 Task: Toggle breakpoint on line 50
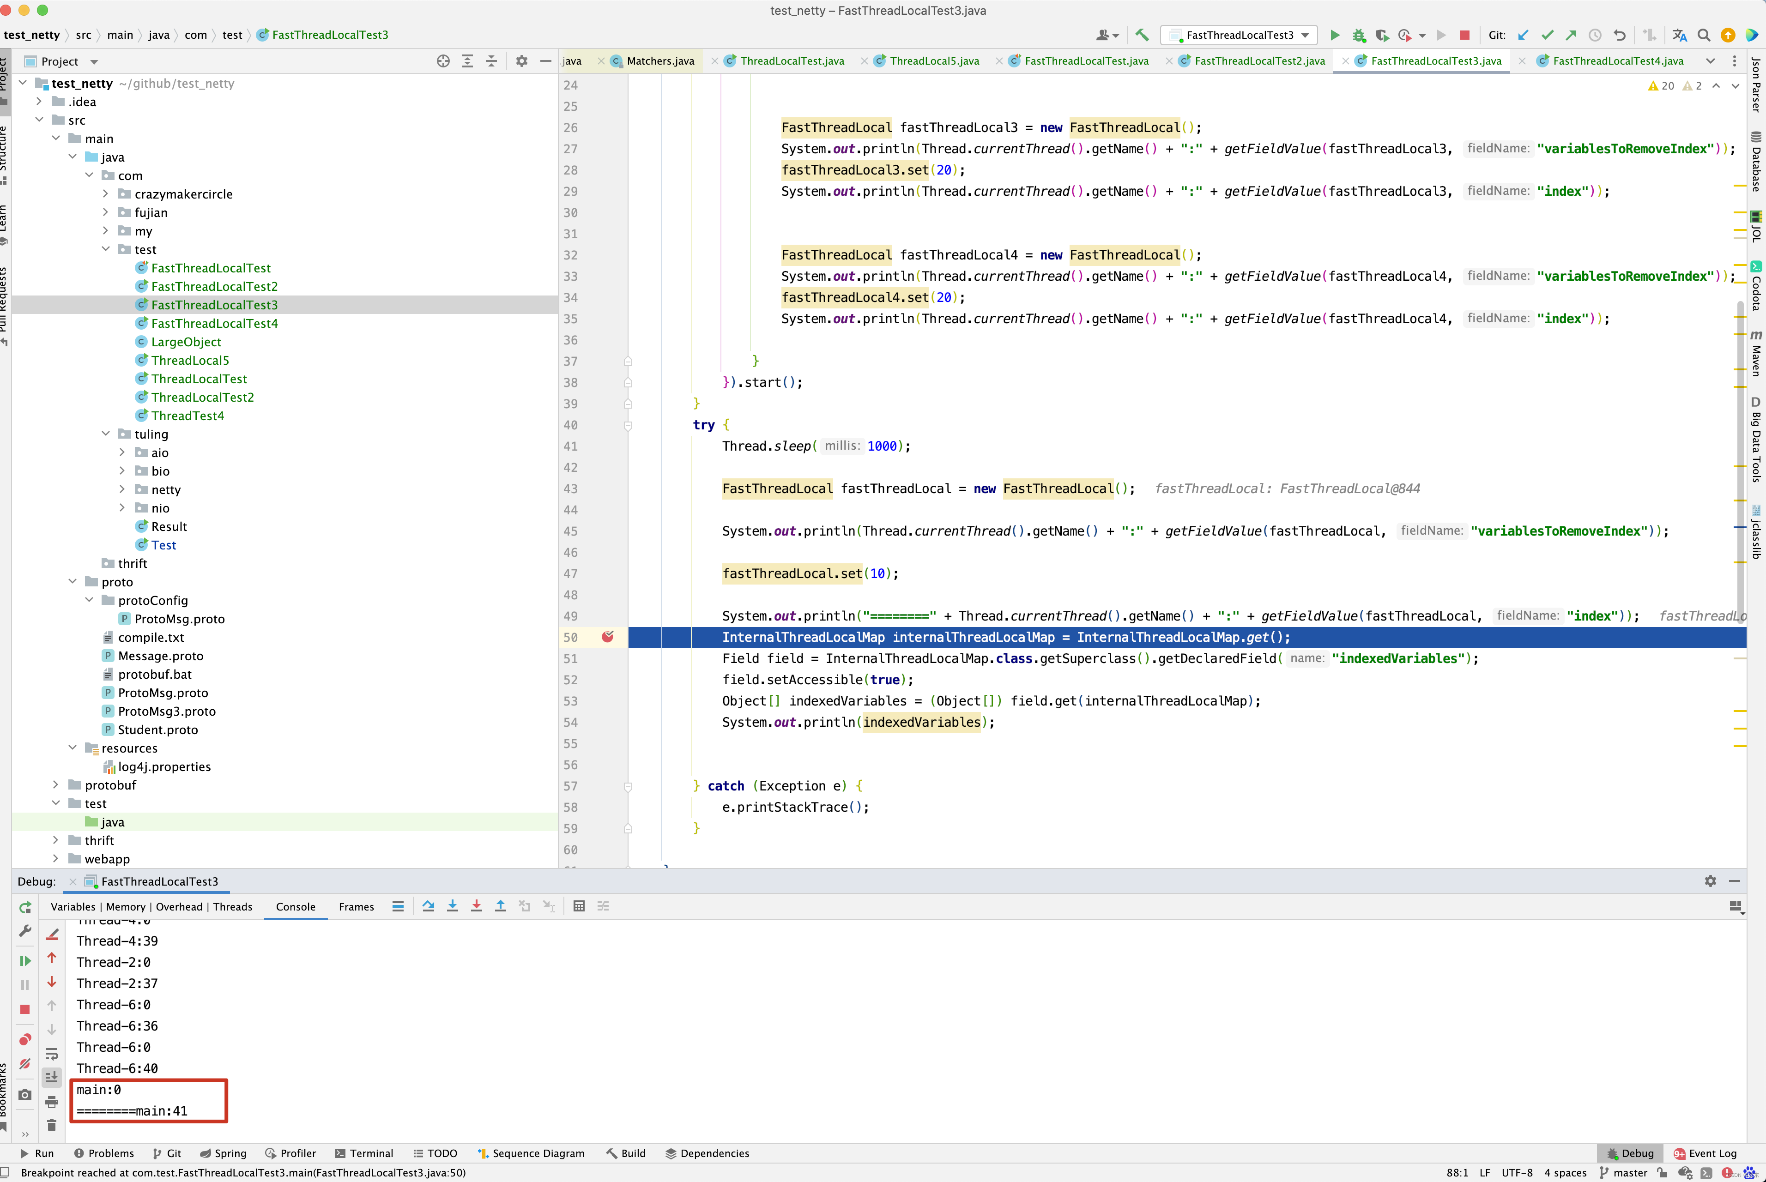[608, 637]
